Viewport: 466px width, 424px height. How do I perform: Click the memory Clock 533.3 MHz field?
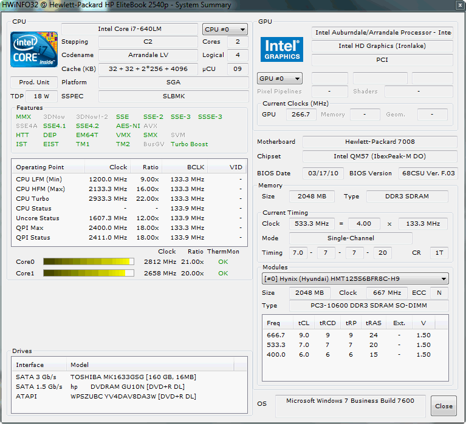[312, 224]
